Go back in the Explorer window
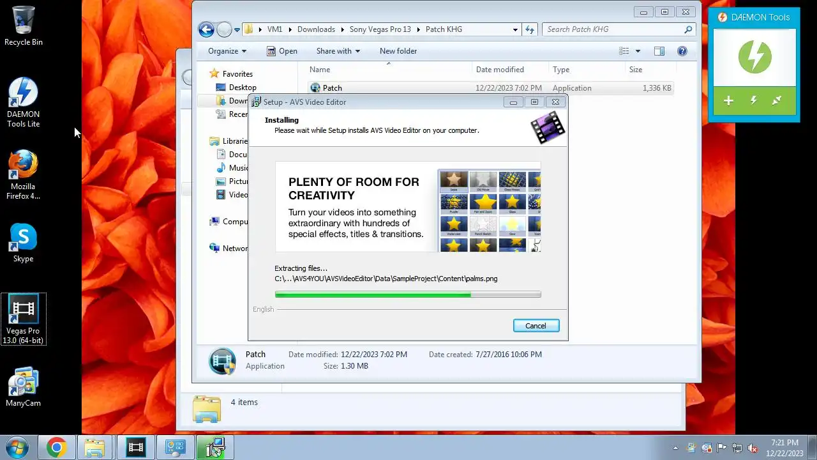817x460 pixels. (x=206, y=29)
